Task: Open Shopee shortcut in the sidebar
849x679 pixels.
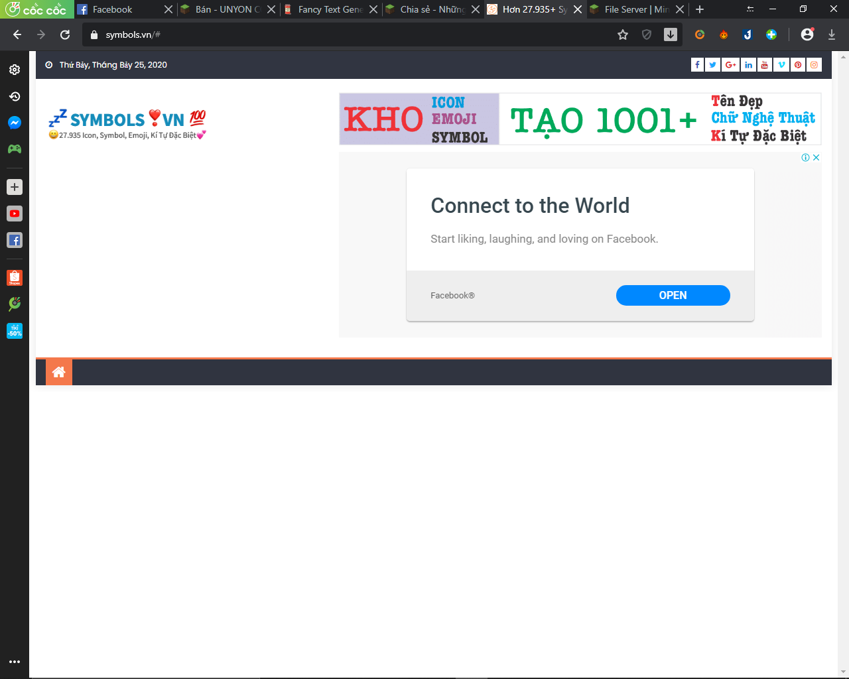Action: point(15,278)
